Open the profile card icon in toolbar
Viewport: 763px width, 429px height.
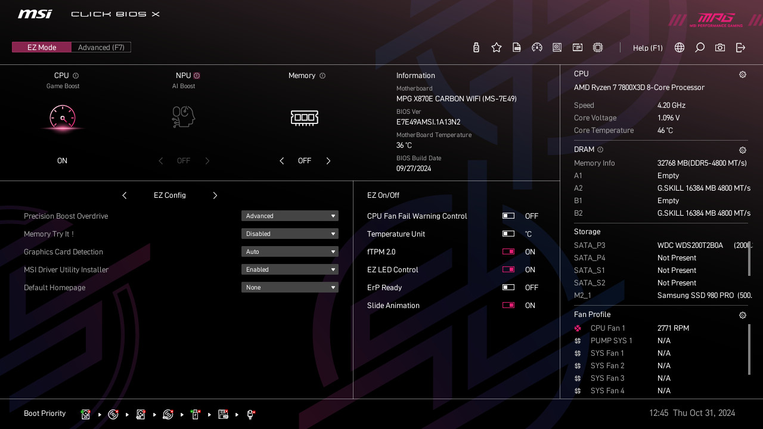point(578,48)
